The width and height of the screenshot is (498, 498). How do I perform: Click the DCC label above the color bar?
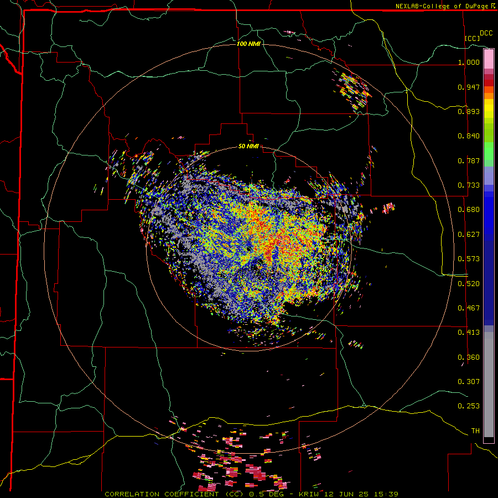[x=486, y=33]
